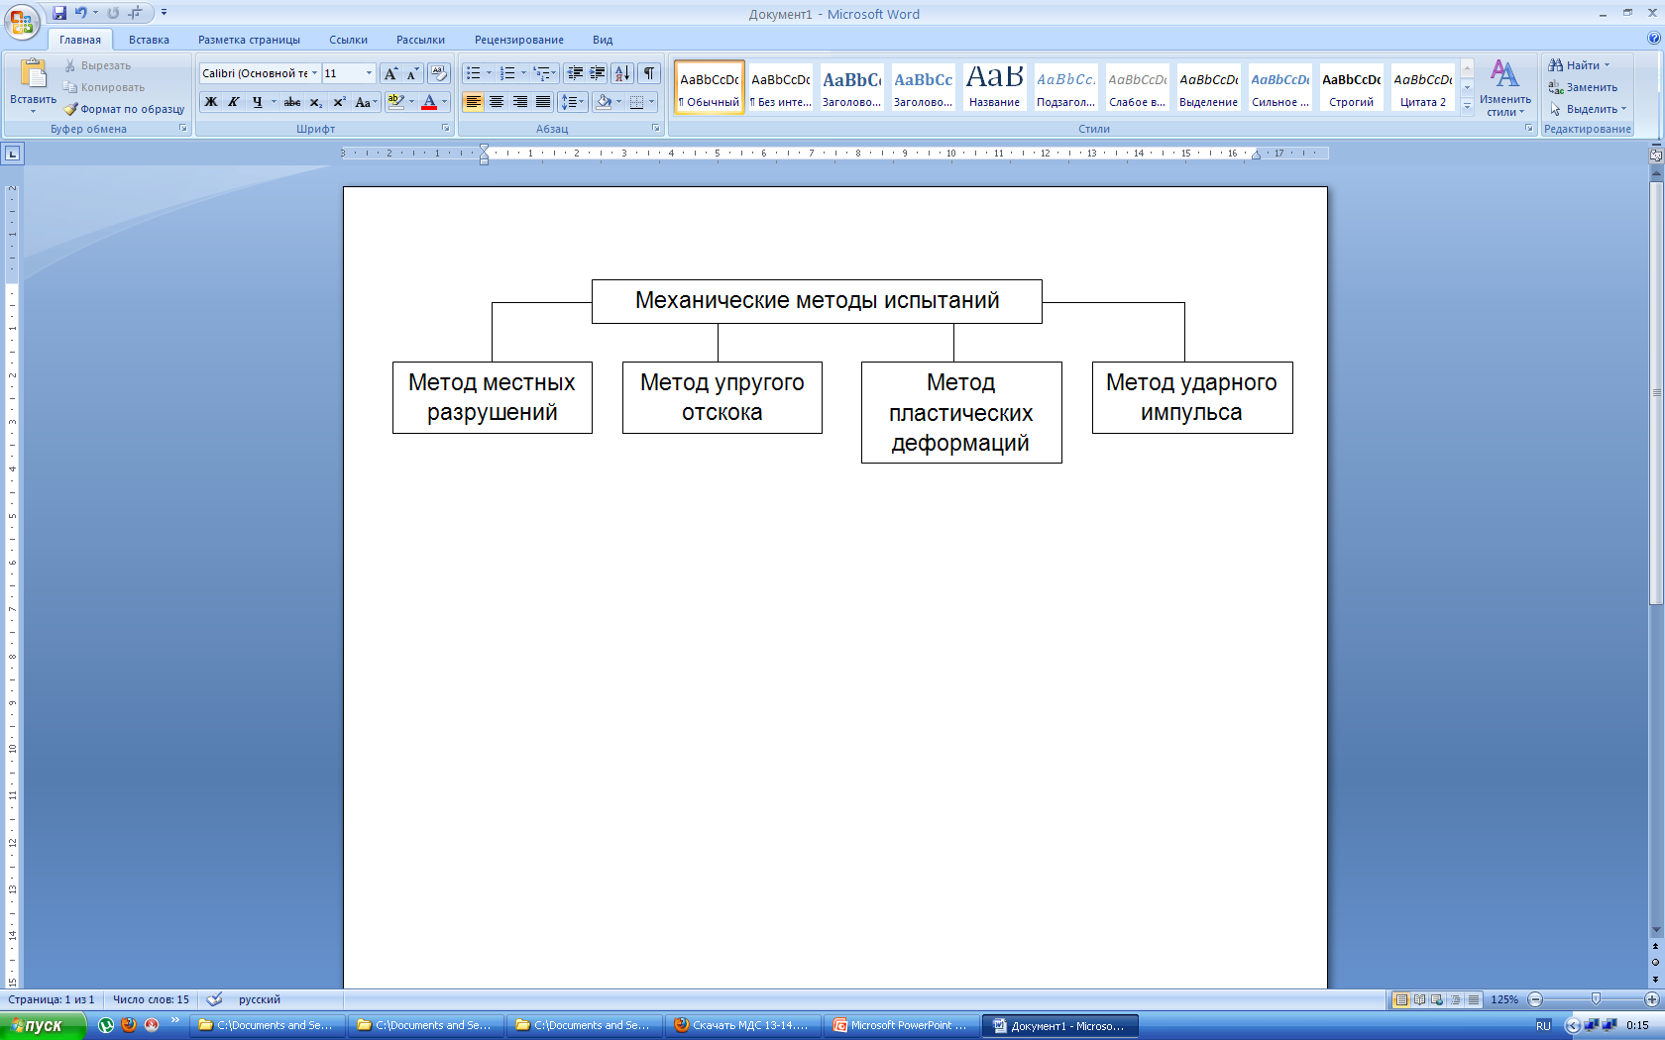
Task: Open the Рецензирование tab
Action: click(x=519, y=40)
